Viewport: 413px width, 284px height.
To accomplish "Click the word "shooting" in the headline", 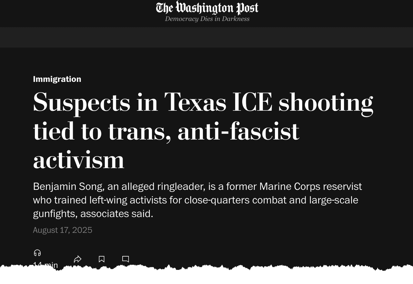I will 326,102.
